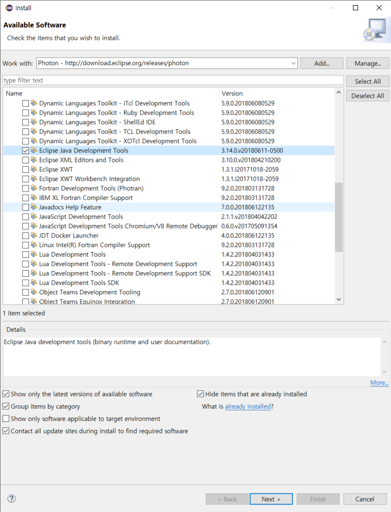Click the feature icon beside Object Teams Development Tooling

coord(34,292)
